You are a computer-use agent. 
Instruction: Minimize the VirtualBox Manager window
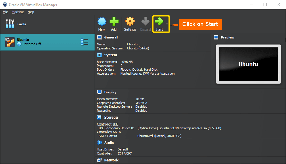(x=252, y=5)
